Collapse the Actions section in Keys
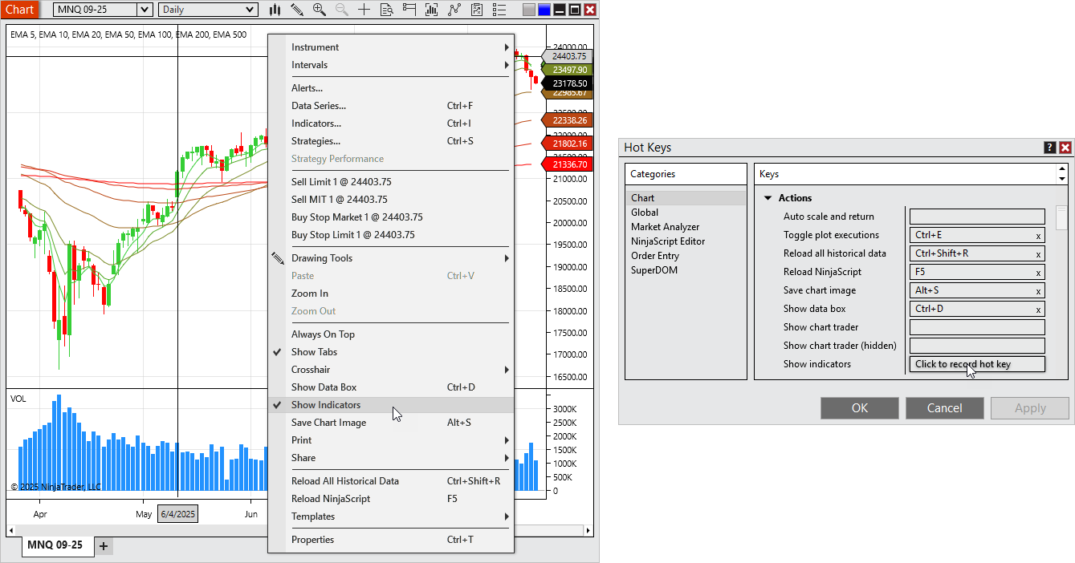Image resolution: width=1075 pixels, height=563 pixels. [x=768, y=198]
